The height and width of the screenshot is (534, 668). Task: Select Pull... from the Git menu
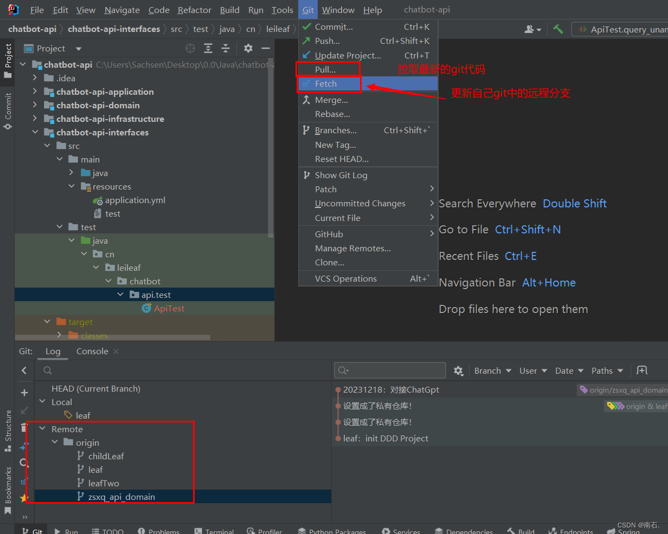point(368,69)
